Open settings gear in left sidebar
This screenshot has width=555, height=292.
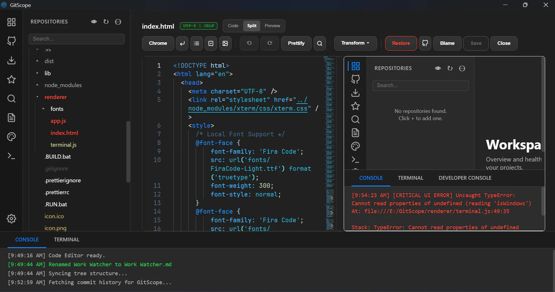coord(11,218)
